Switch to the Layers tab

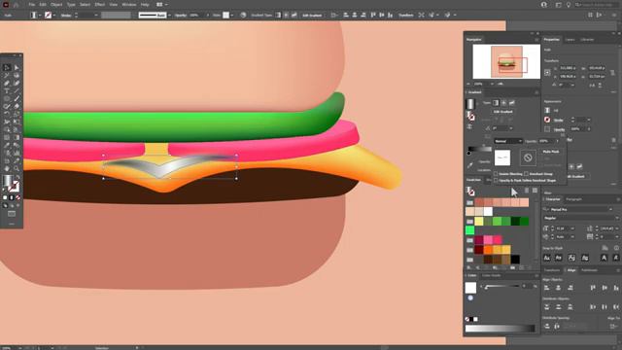pyautogui.click(x=570, y=40)
